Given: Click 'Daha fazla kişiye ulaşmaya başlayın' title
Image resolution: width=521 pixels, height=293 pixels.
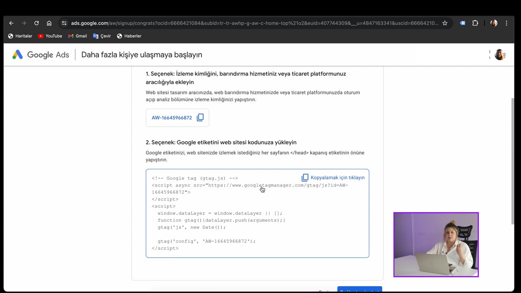Looking at the screenshot, I should coord(142,55).
